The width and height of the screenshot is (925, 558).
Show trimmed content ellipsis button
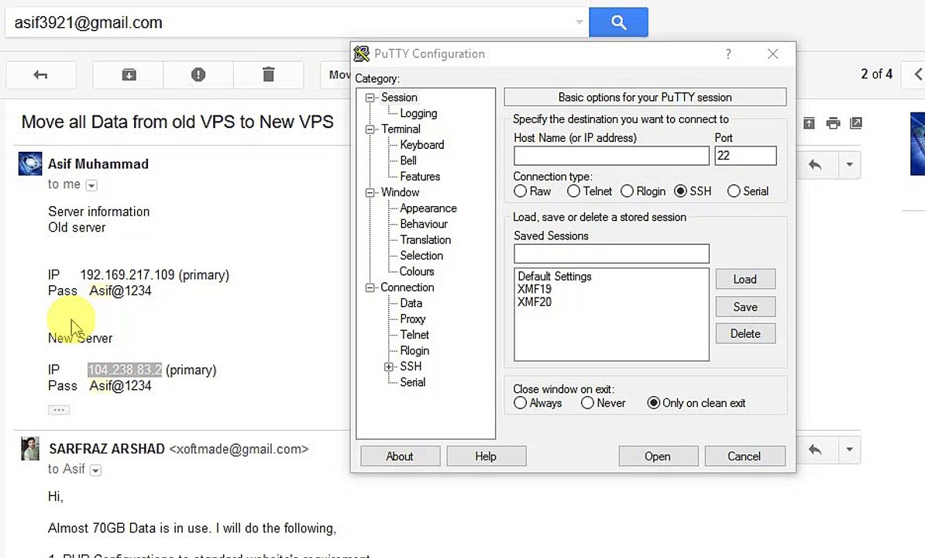(58, 409)
